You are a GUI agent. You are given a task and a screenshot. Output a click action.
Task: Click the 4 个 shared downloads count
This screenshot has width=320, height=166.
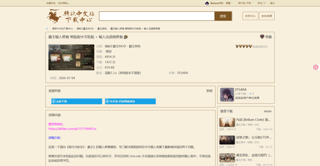(252, 94)
